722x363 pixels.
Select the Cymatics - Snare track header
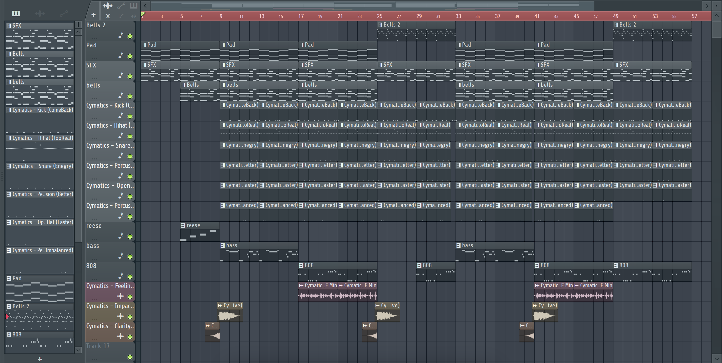110,151
